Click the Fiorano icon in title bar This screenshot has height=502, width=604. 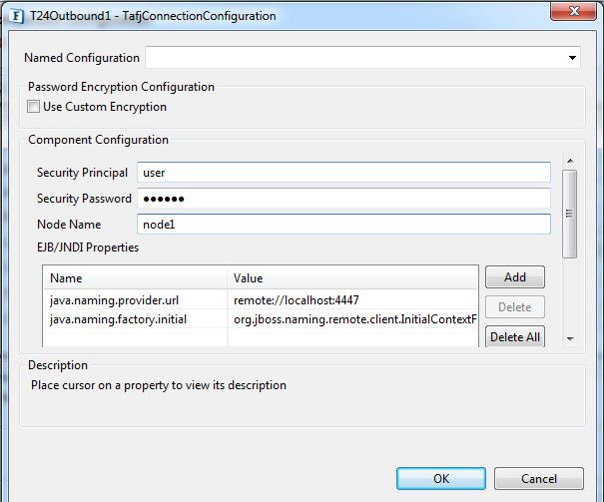(x=16, y=16)
